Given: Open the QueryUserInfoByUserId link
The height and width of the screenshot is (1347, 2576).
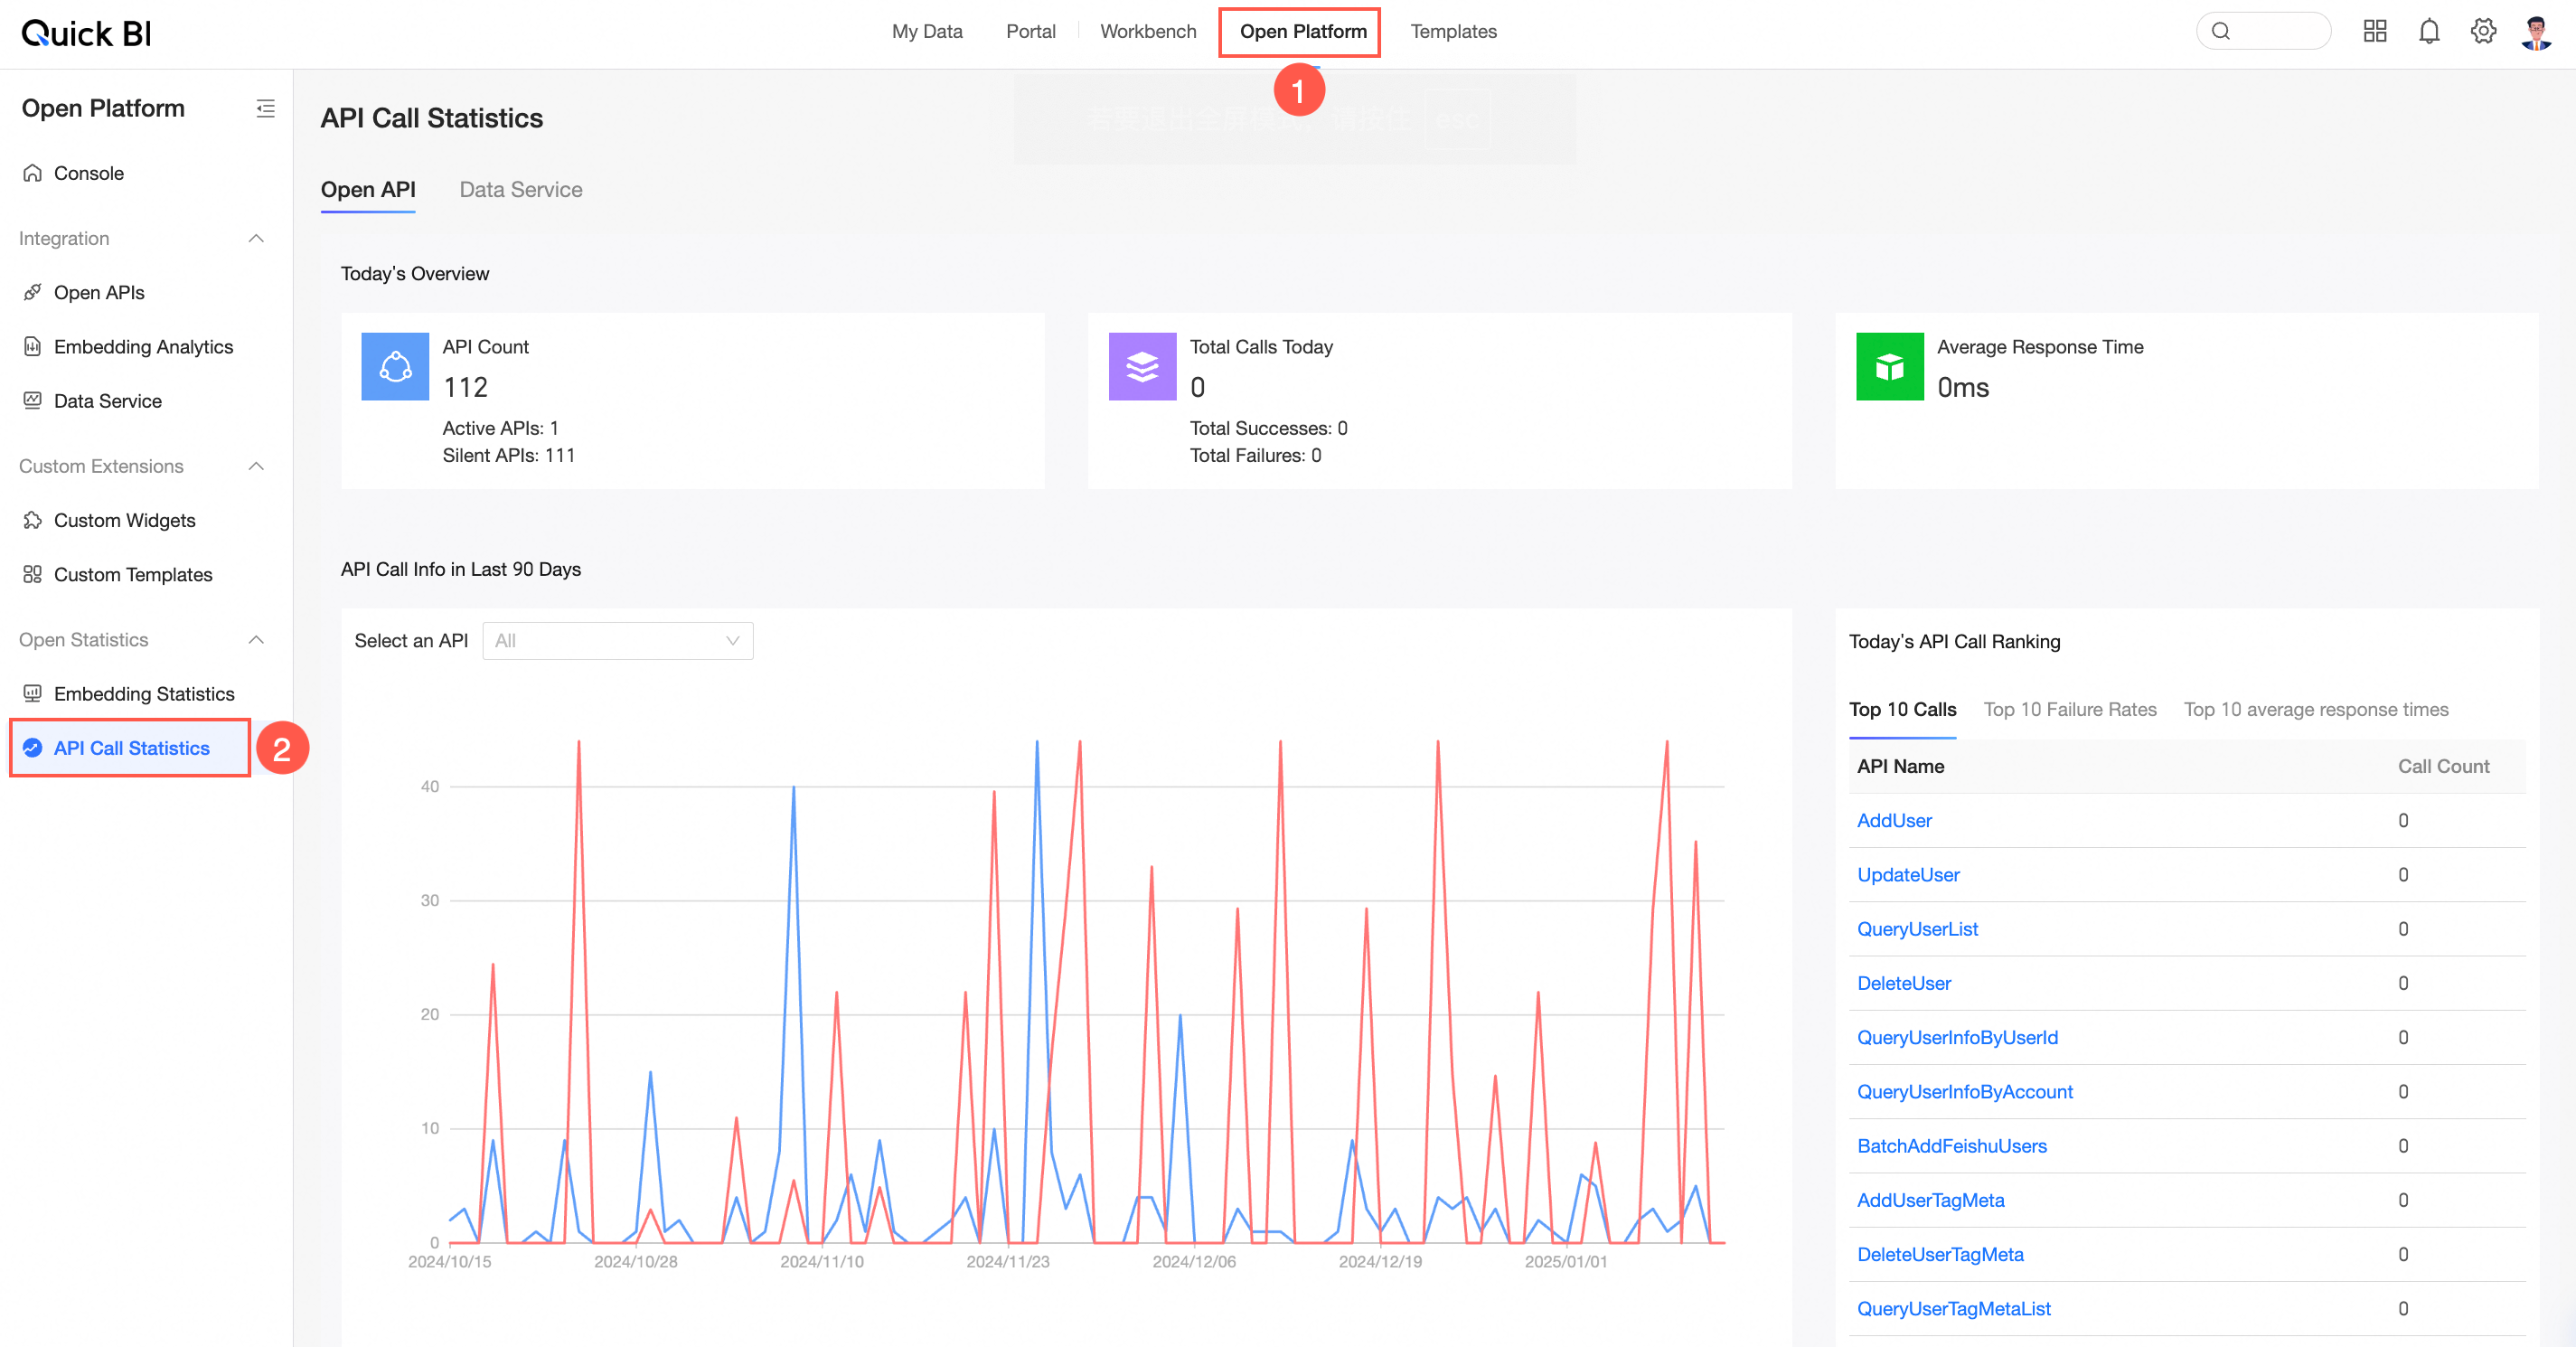Looking at the screenshot, I should tap(1957, 1037).
